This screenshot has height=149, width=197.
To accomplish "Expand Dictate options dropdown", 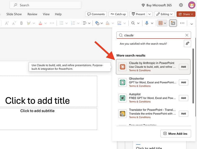I will coord(152,23).
